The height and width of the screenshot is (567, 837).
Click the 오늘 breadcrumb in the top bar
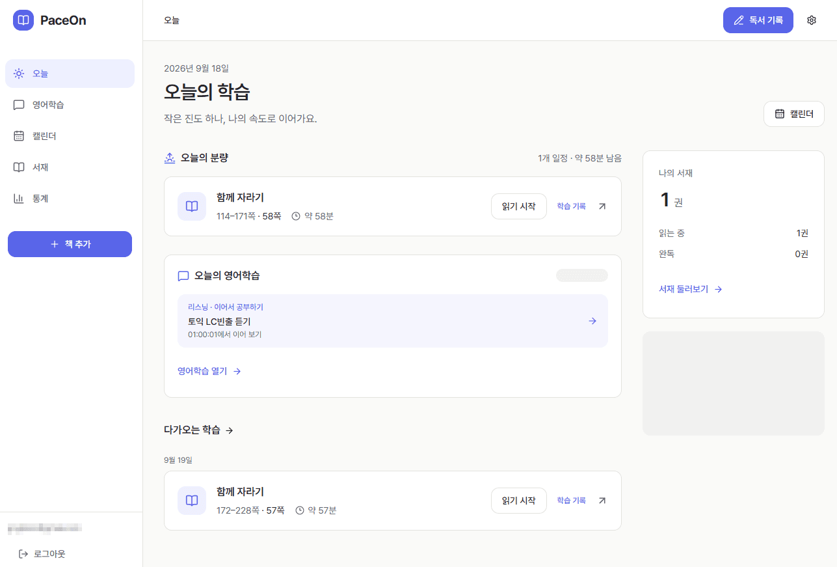click(172, 20)
